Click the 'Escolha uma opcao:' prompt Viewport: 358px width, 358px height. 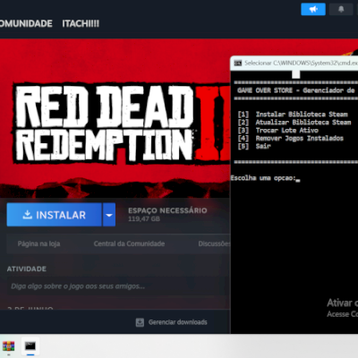263,178
